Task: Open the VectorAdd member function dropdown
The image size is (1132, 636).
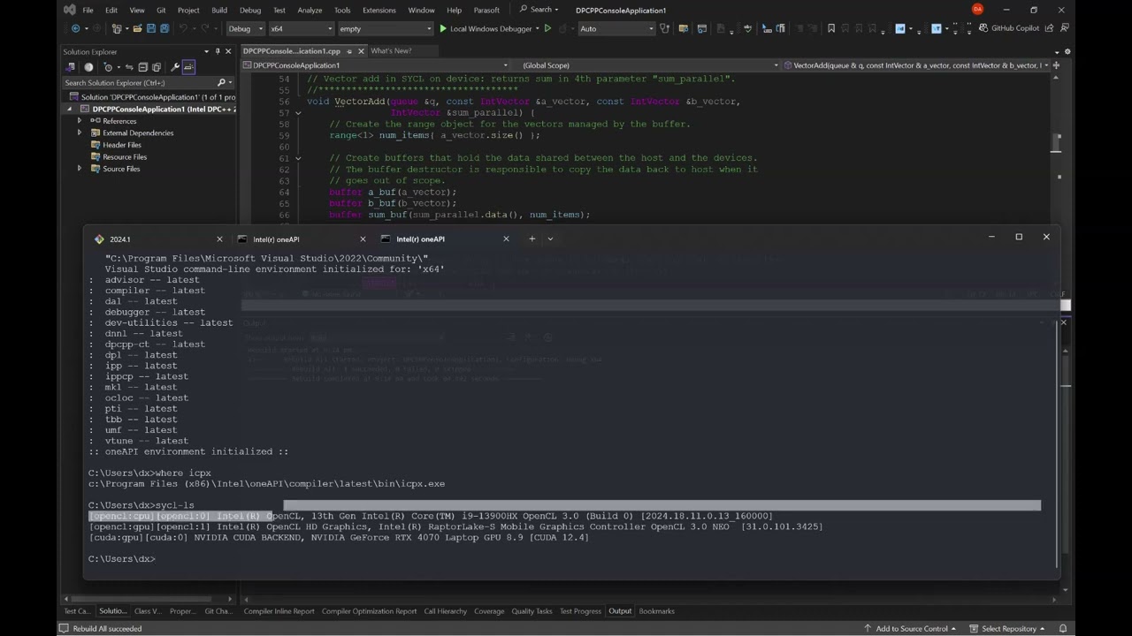Action: coord(916,65)
